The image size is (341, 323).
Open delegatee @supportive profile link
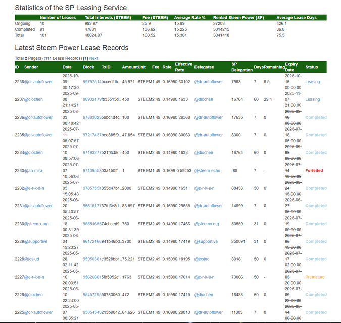point(206,241)
